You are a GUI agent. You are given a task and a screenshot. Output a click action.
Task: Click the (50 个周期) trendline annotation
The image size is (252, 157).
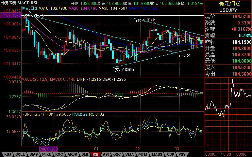click(146, 21)
